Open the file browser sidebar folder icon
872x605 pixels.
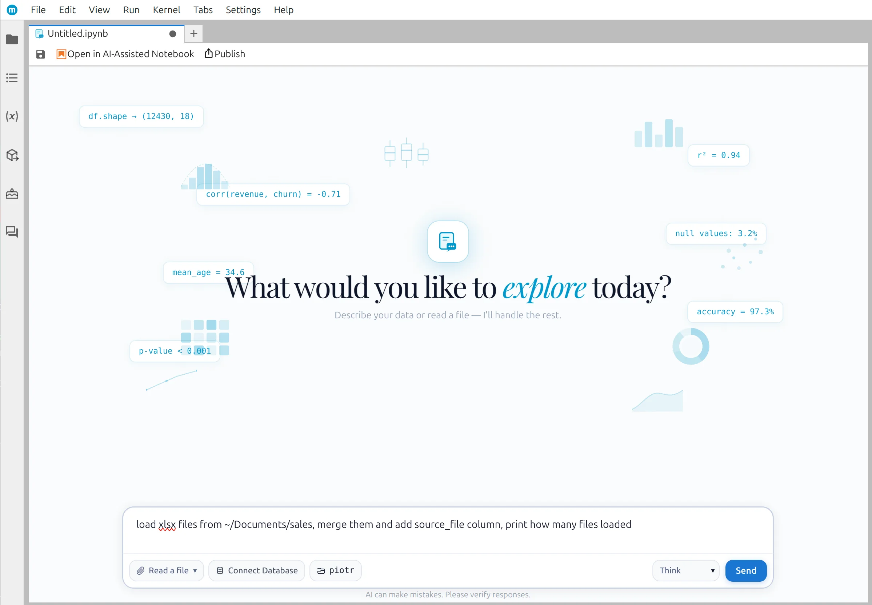coord(12,39)
